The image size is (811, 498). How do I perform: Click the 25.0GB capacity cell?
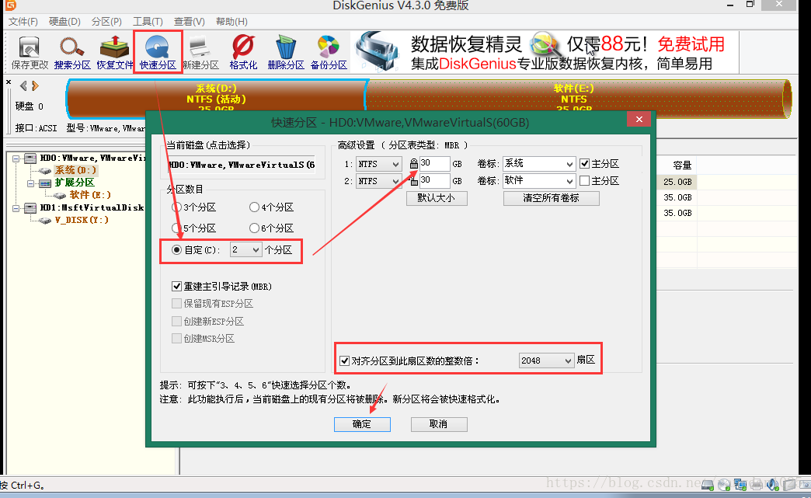point(677,182)
